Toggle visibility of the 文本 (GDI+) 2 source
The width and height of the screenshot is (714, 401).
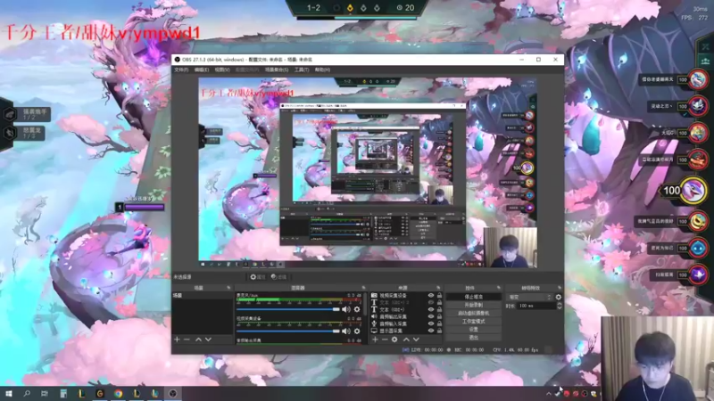[431, 302]
